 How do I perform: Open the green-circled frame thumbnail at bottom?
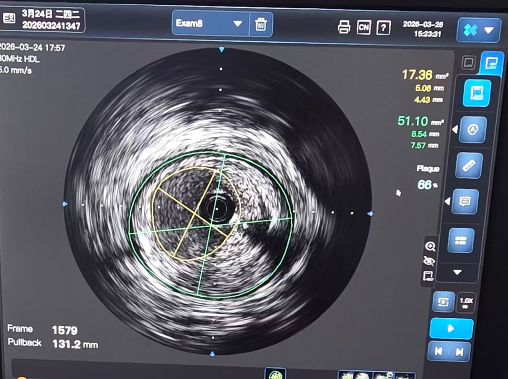[275, 374]
